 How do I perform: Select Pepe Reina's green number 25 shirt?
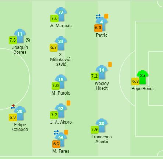tap(142, 77)
